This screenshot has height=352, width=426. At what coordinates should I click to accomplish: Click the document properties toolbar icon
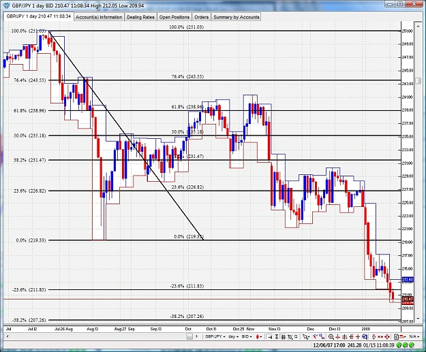(396, 337)
